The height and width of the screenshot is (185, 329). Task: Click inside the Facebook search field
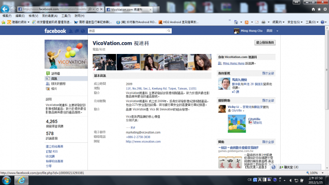tap(127, 31)
